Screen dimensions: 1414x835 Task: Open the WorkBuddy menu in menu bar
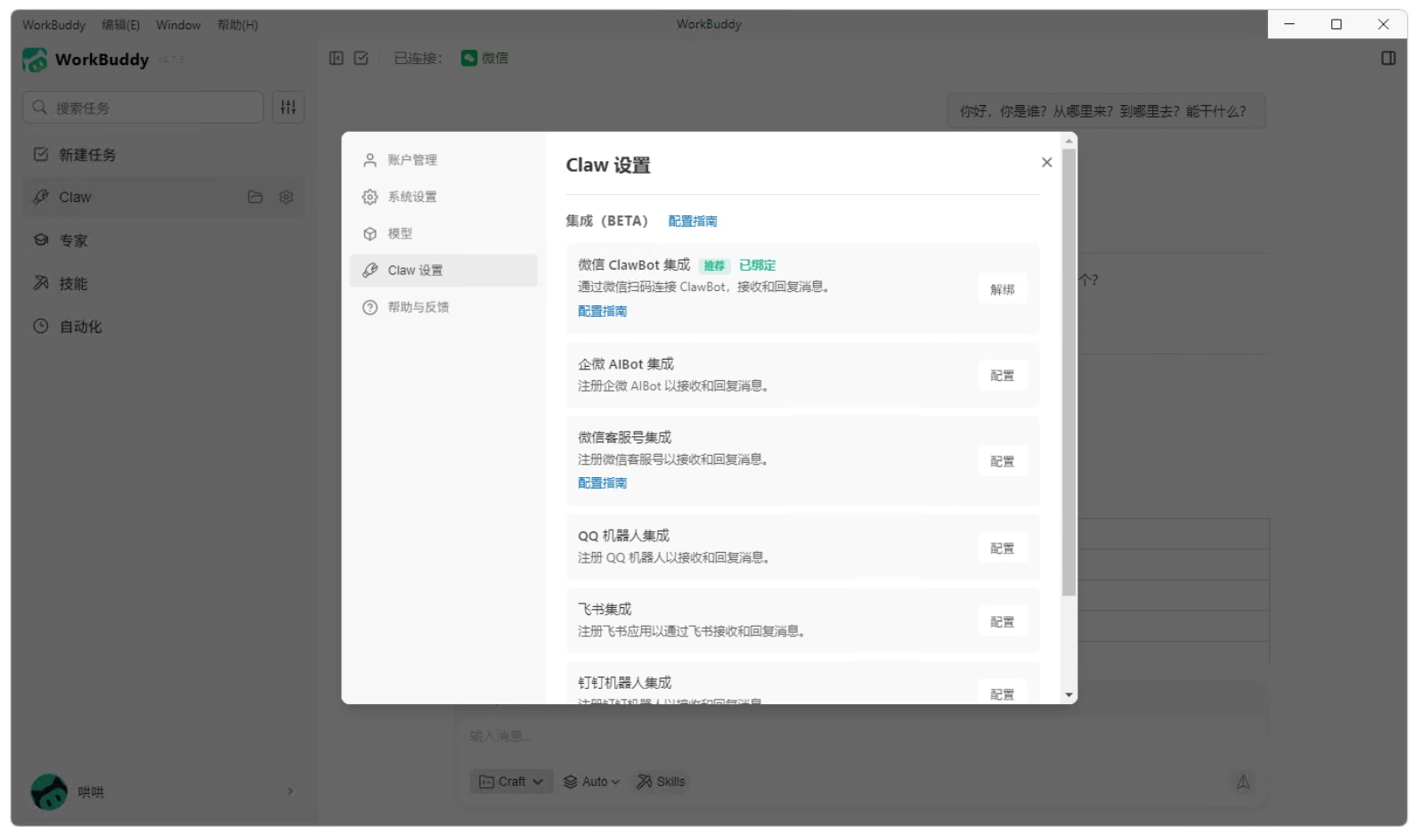(x=54, y=25)
